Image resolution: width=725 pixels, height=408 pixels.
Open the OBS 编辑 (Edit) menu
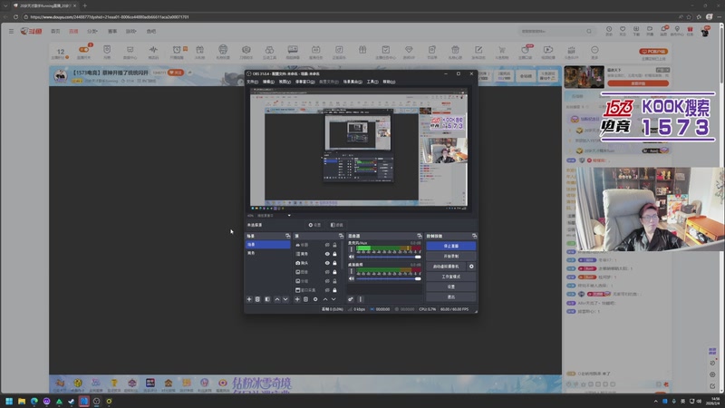(x=268, y=82)
